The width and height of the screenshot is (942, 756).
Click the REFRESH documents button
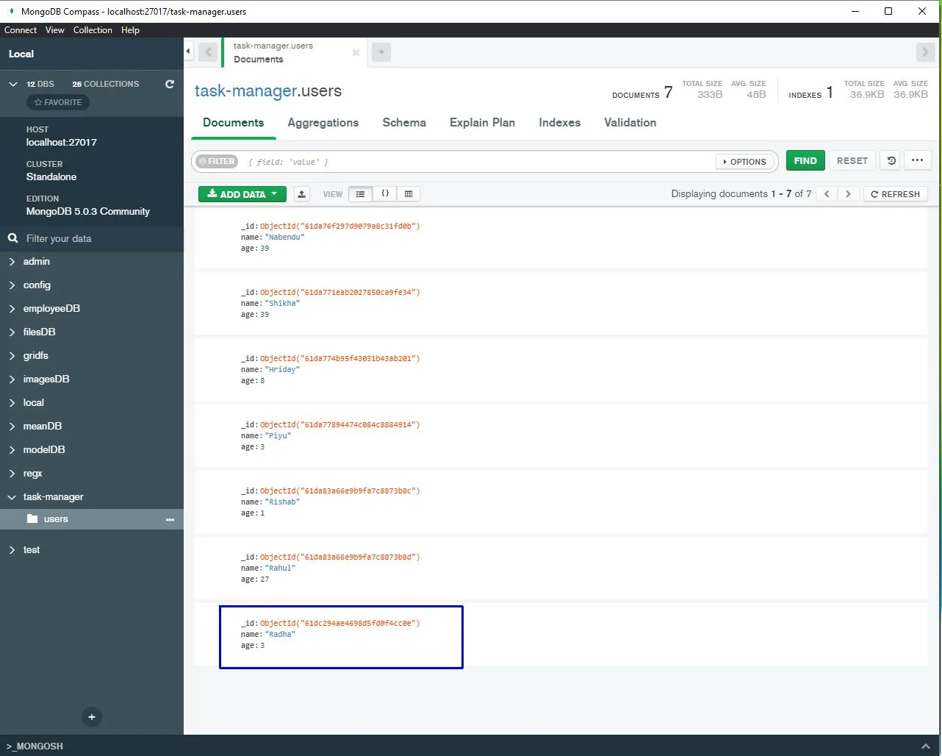pos(895,194)
